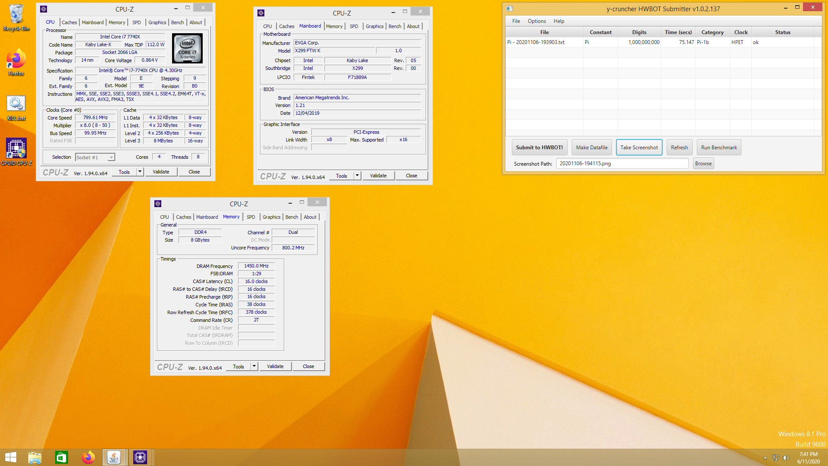Open File Explorer from taskbar
This screenshot has height=466, width=828.
(35, 457)
